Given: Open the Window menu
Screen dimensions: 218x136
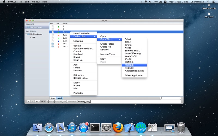Looking at the screenshot, I should click(x=36, y=2).
